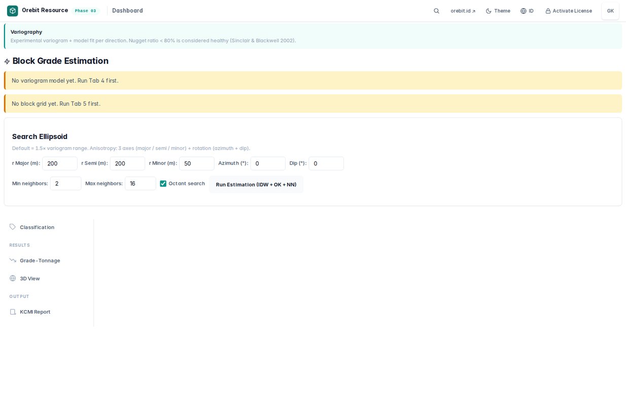This screenshot has width=626, height=406.
Task: Click the Phase 03 badge
Action: [85, 11]
